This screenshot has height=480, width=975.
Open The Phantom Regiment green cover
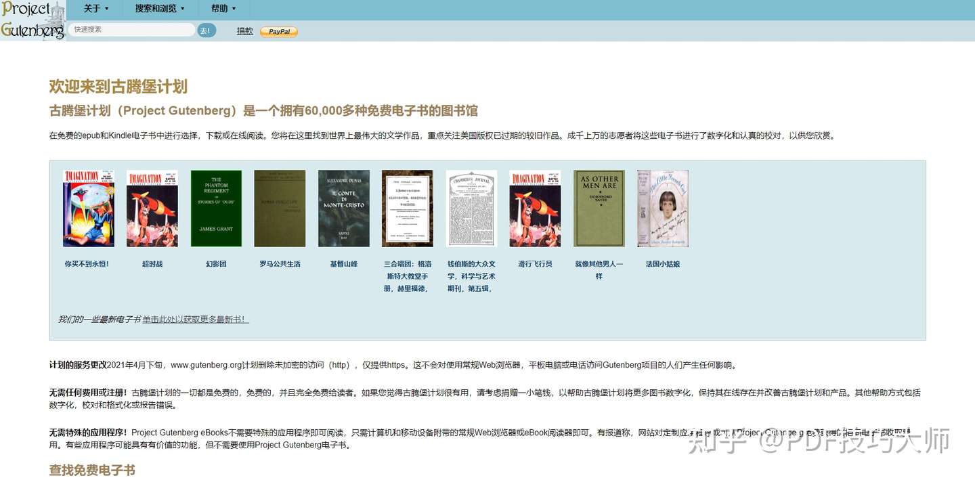click(x=216, y=209)
